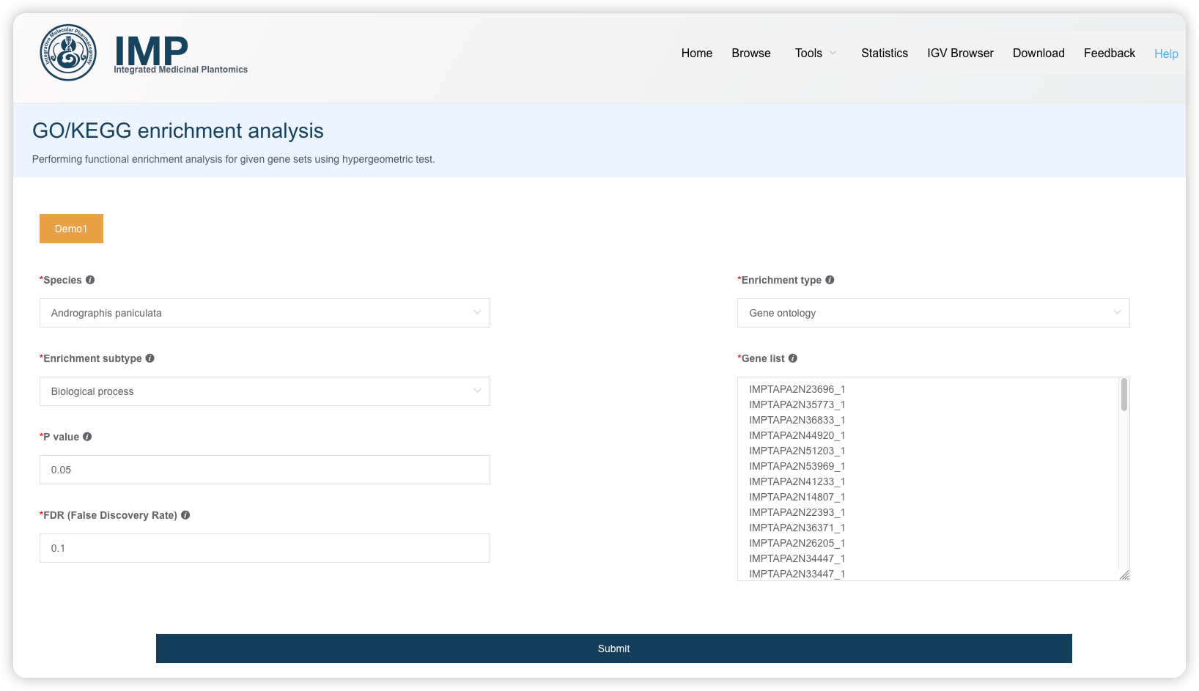Open the IGV Browser page
Screen dimensions: 1199x691
[960, 53]
